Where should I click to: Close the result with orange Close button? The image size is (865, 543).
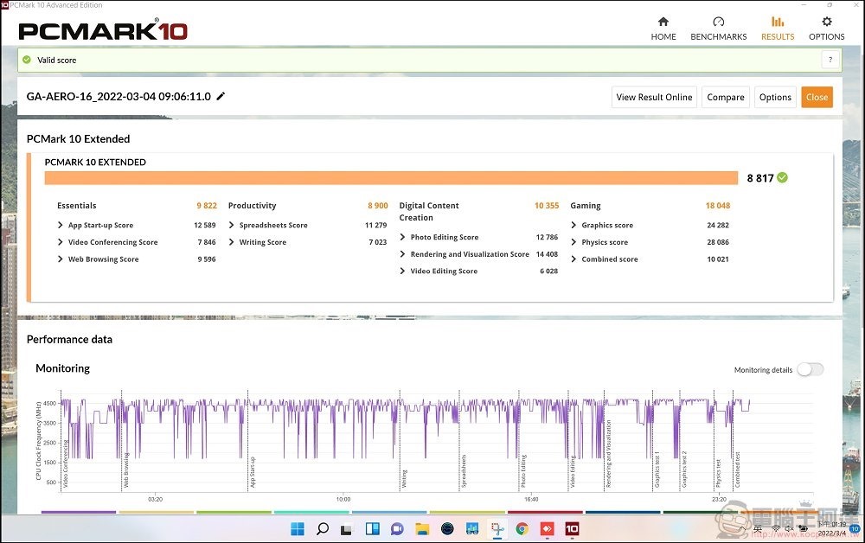click(x=817, y=97)
